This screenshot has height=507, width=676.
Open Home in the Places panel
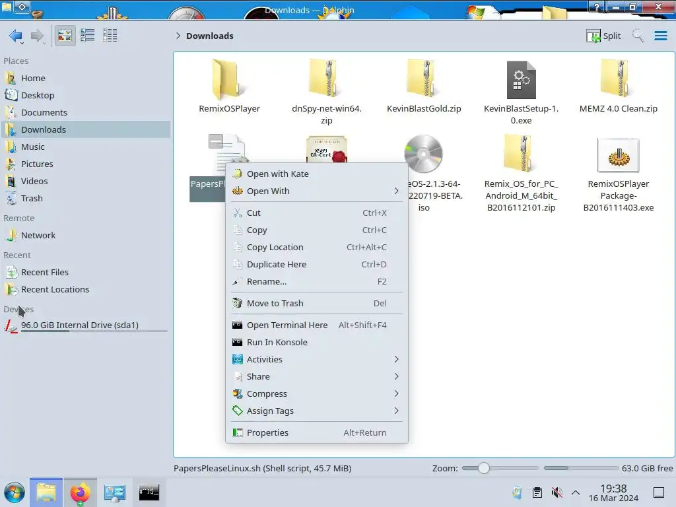point(85,78)
